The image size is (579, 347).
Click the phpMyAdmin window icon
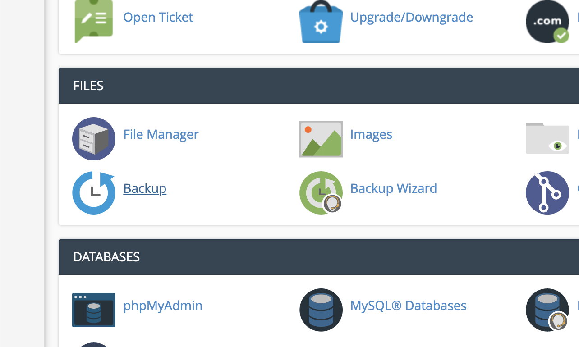coord(94,310)
